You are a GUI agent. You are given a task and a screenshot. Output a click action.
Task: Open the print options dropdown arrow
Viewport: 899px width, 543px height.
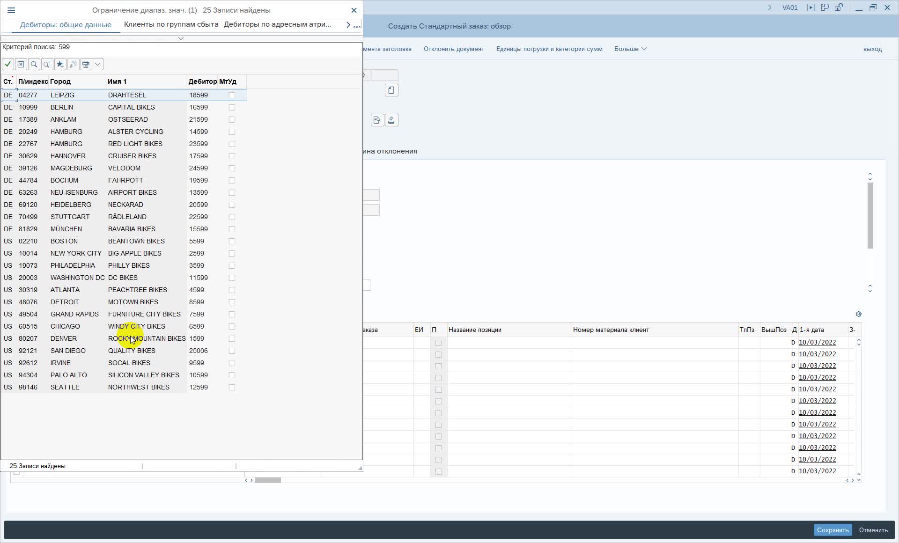point(98,64)
